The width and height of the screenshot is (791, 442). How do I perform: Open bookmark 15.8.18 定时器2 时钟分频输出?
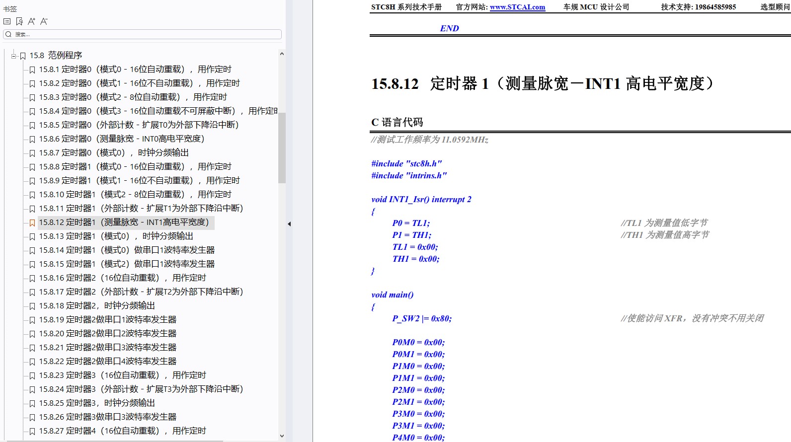pos(97,305)
